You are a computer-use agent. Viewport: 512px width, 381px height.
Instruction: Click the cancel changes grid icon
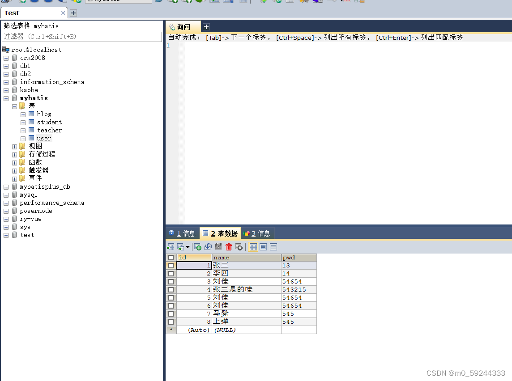click(x=239, y=247)
